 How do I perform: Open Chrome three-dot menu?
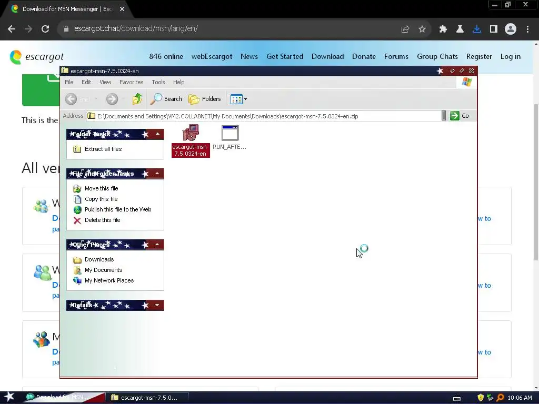point(527,29)
